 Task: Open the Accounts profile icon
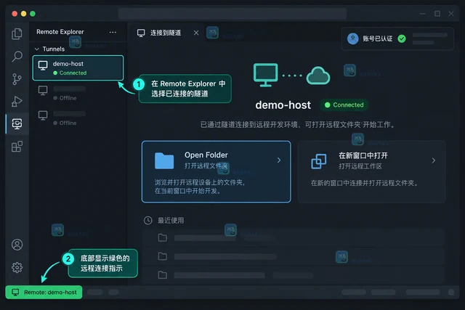(x=17, y=245)
